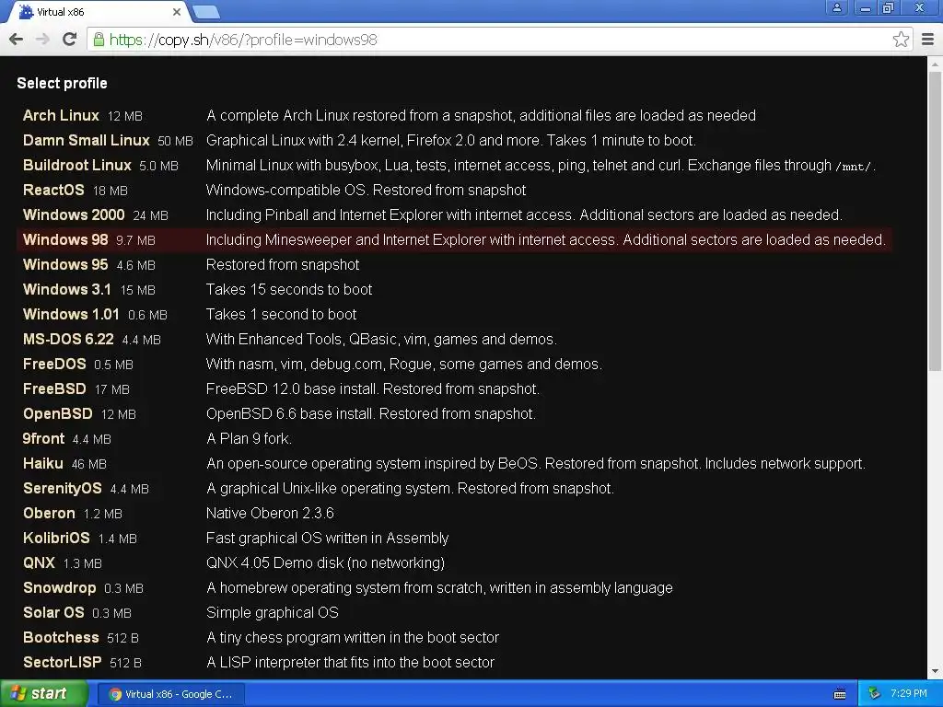This screenshot has width=943, height=707.
Task: Click 'Windows-compatible OS. Restored from snapshot' text
Action: (366, 190)
